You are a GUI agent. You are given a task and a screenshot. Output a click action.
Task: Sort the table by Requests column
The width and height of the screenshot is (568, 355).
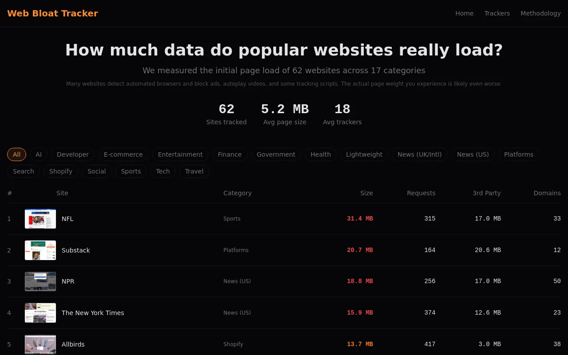point(421,193)
